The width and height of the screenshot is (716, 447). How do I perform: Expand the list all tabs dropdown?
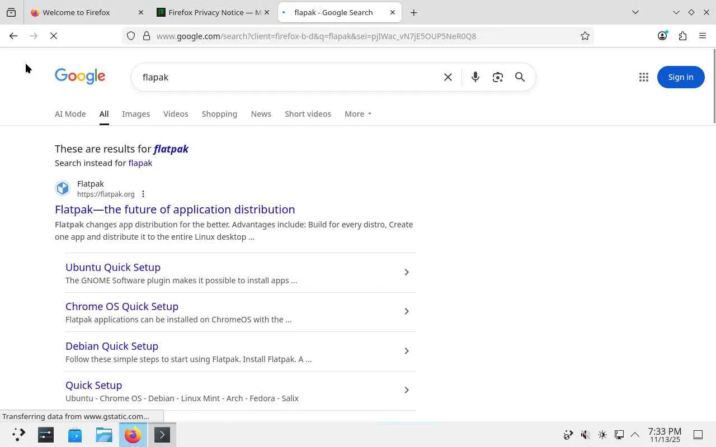[635, 12]
